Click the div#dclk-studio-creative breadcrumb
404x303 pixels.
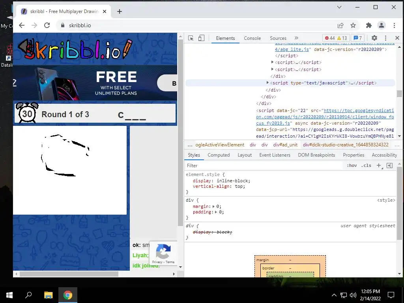pyautogui.click(x=346, y=145)
